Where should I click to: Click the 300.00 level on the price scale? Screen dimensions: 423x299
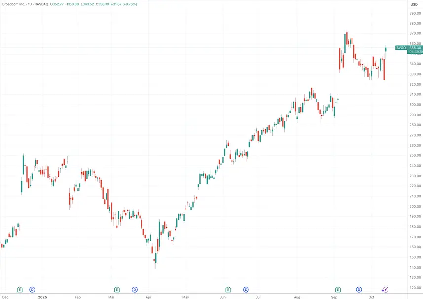[x=414, y=105]
